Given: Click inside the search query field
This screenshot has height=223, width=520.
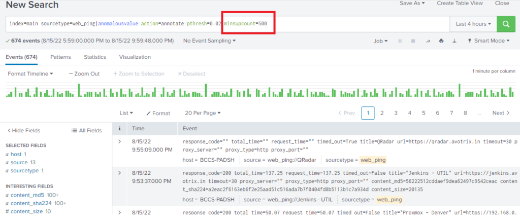Looking at the screenshot, I should click(x=227, y=24).
